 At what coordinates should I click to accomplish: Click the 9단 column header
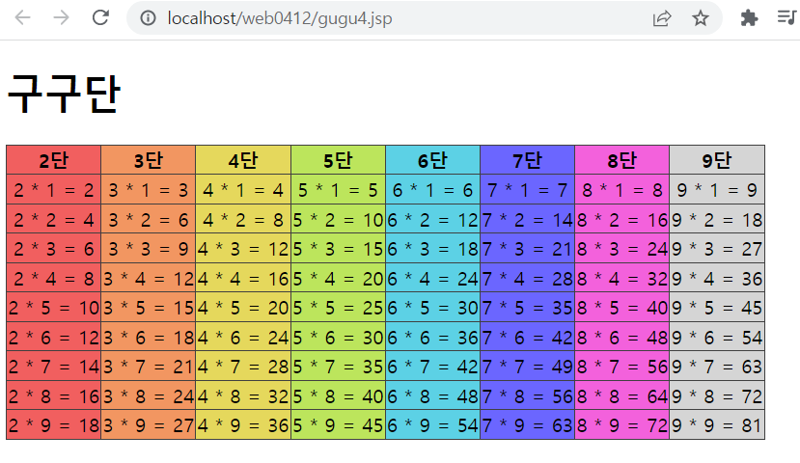(x=717, y=160)
